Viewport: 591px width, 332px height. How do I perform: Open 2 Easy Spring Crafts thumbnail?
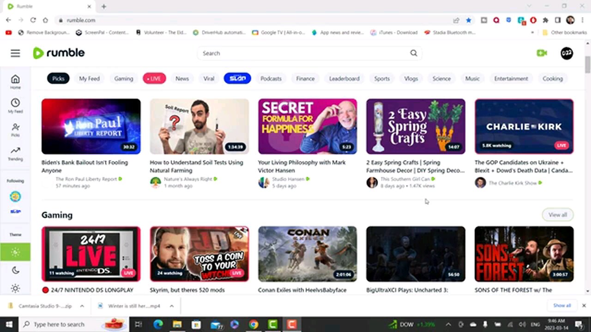(x=416, y=126)
